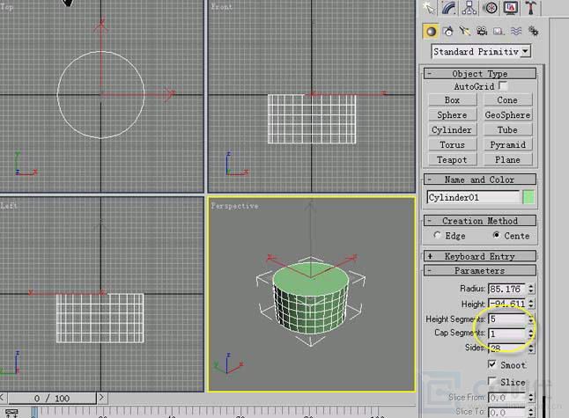Click the Slice From spinner arrows
This screenshot has width=569, height=418.
click(531, 398)
